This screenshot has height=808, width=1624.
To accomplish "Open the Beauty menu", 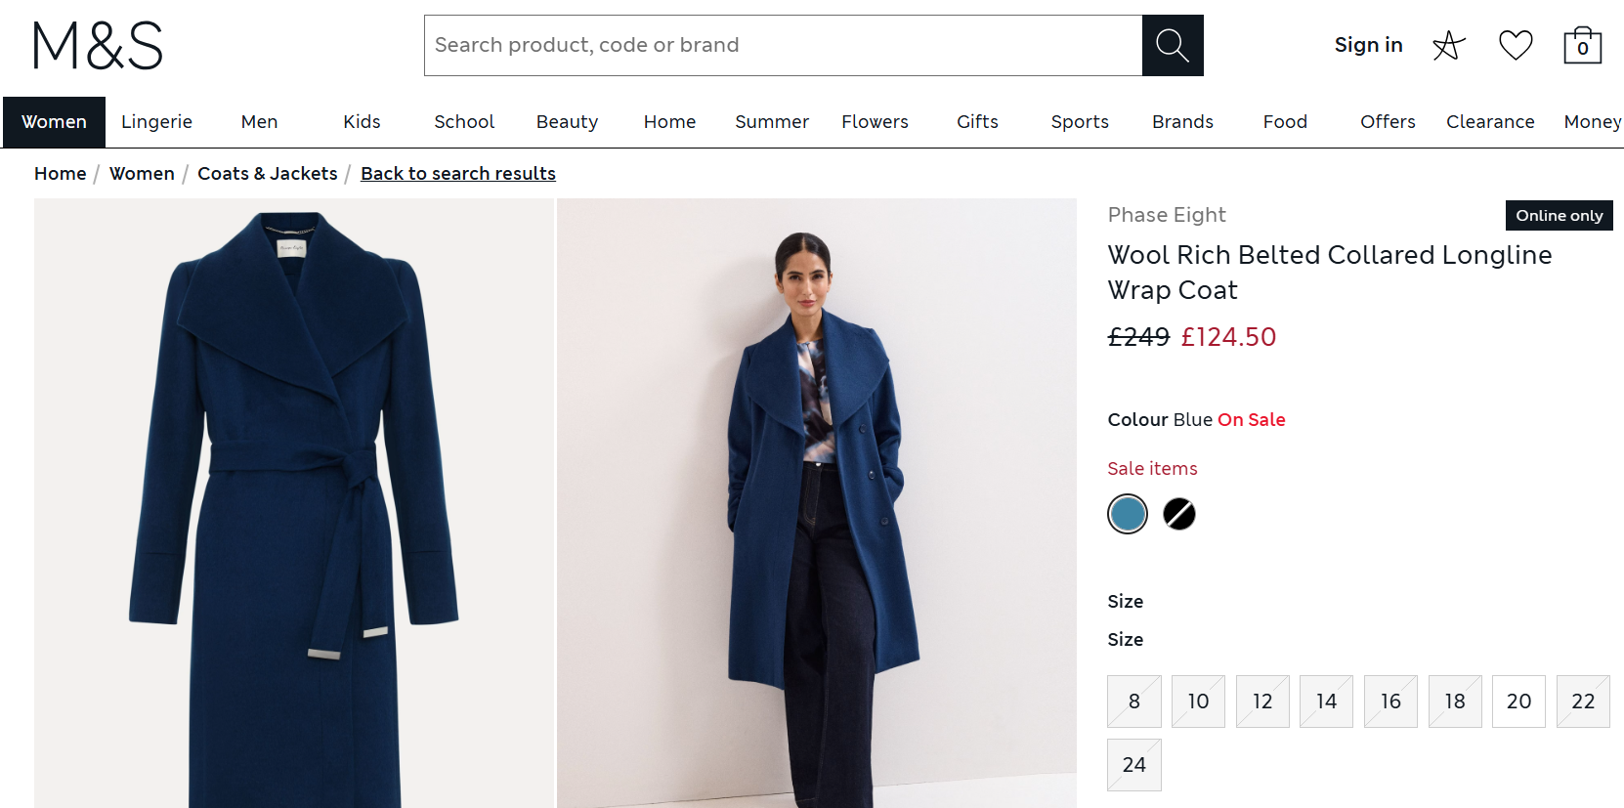I will coord(567,122).
